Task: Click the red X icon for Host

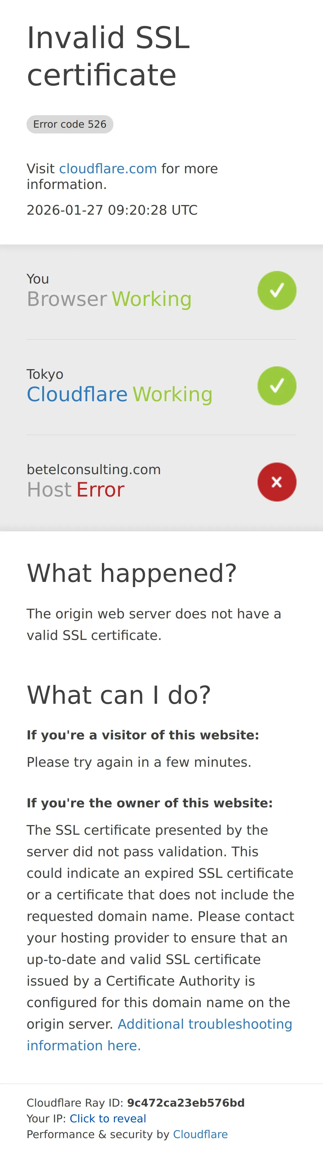Action: (x=277, y=482)
